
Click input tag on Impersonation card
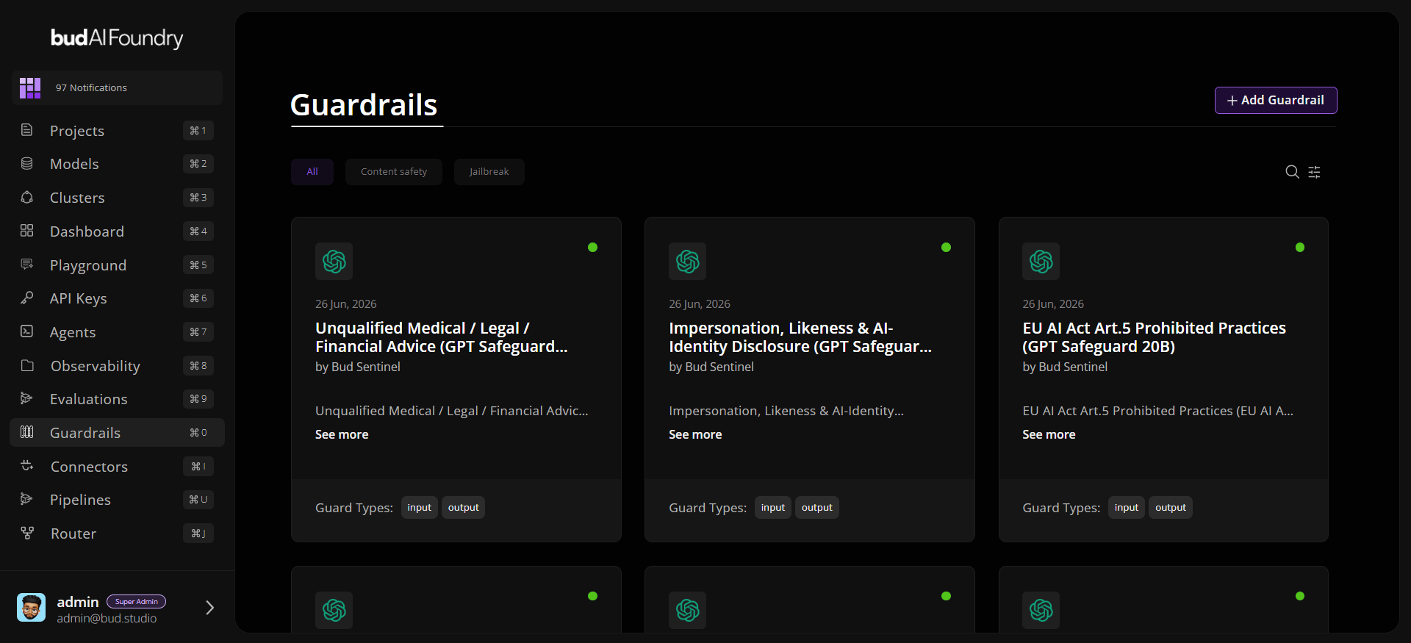click(x=773, y=508)
